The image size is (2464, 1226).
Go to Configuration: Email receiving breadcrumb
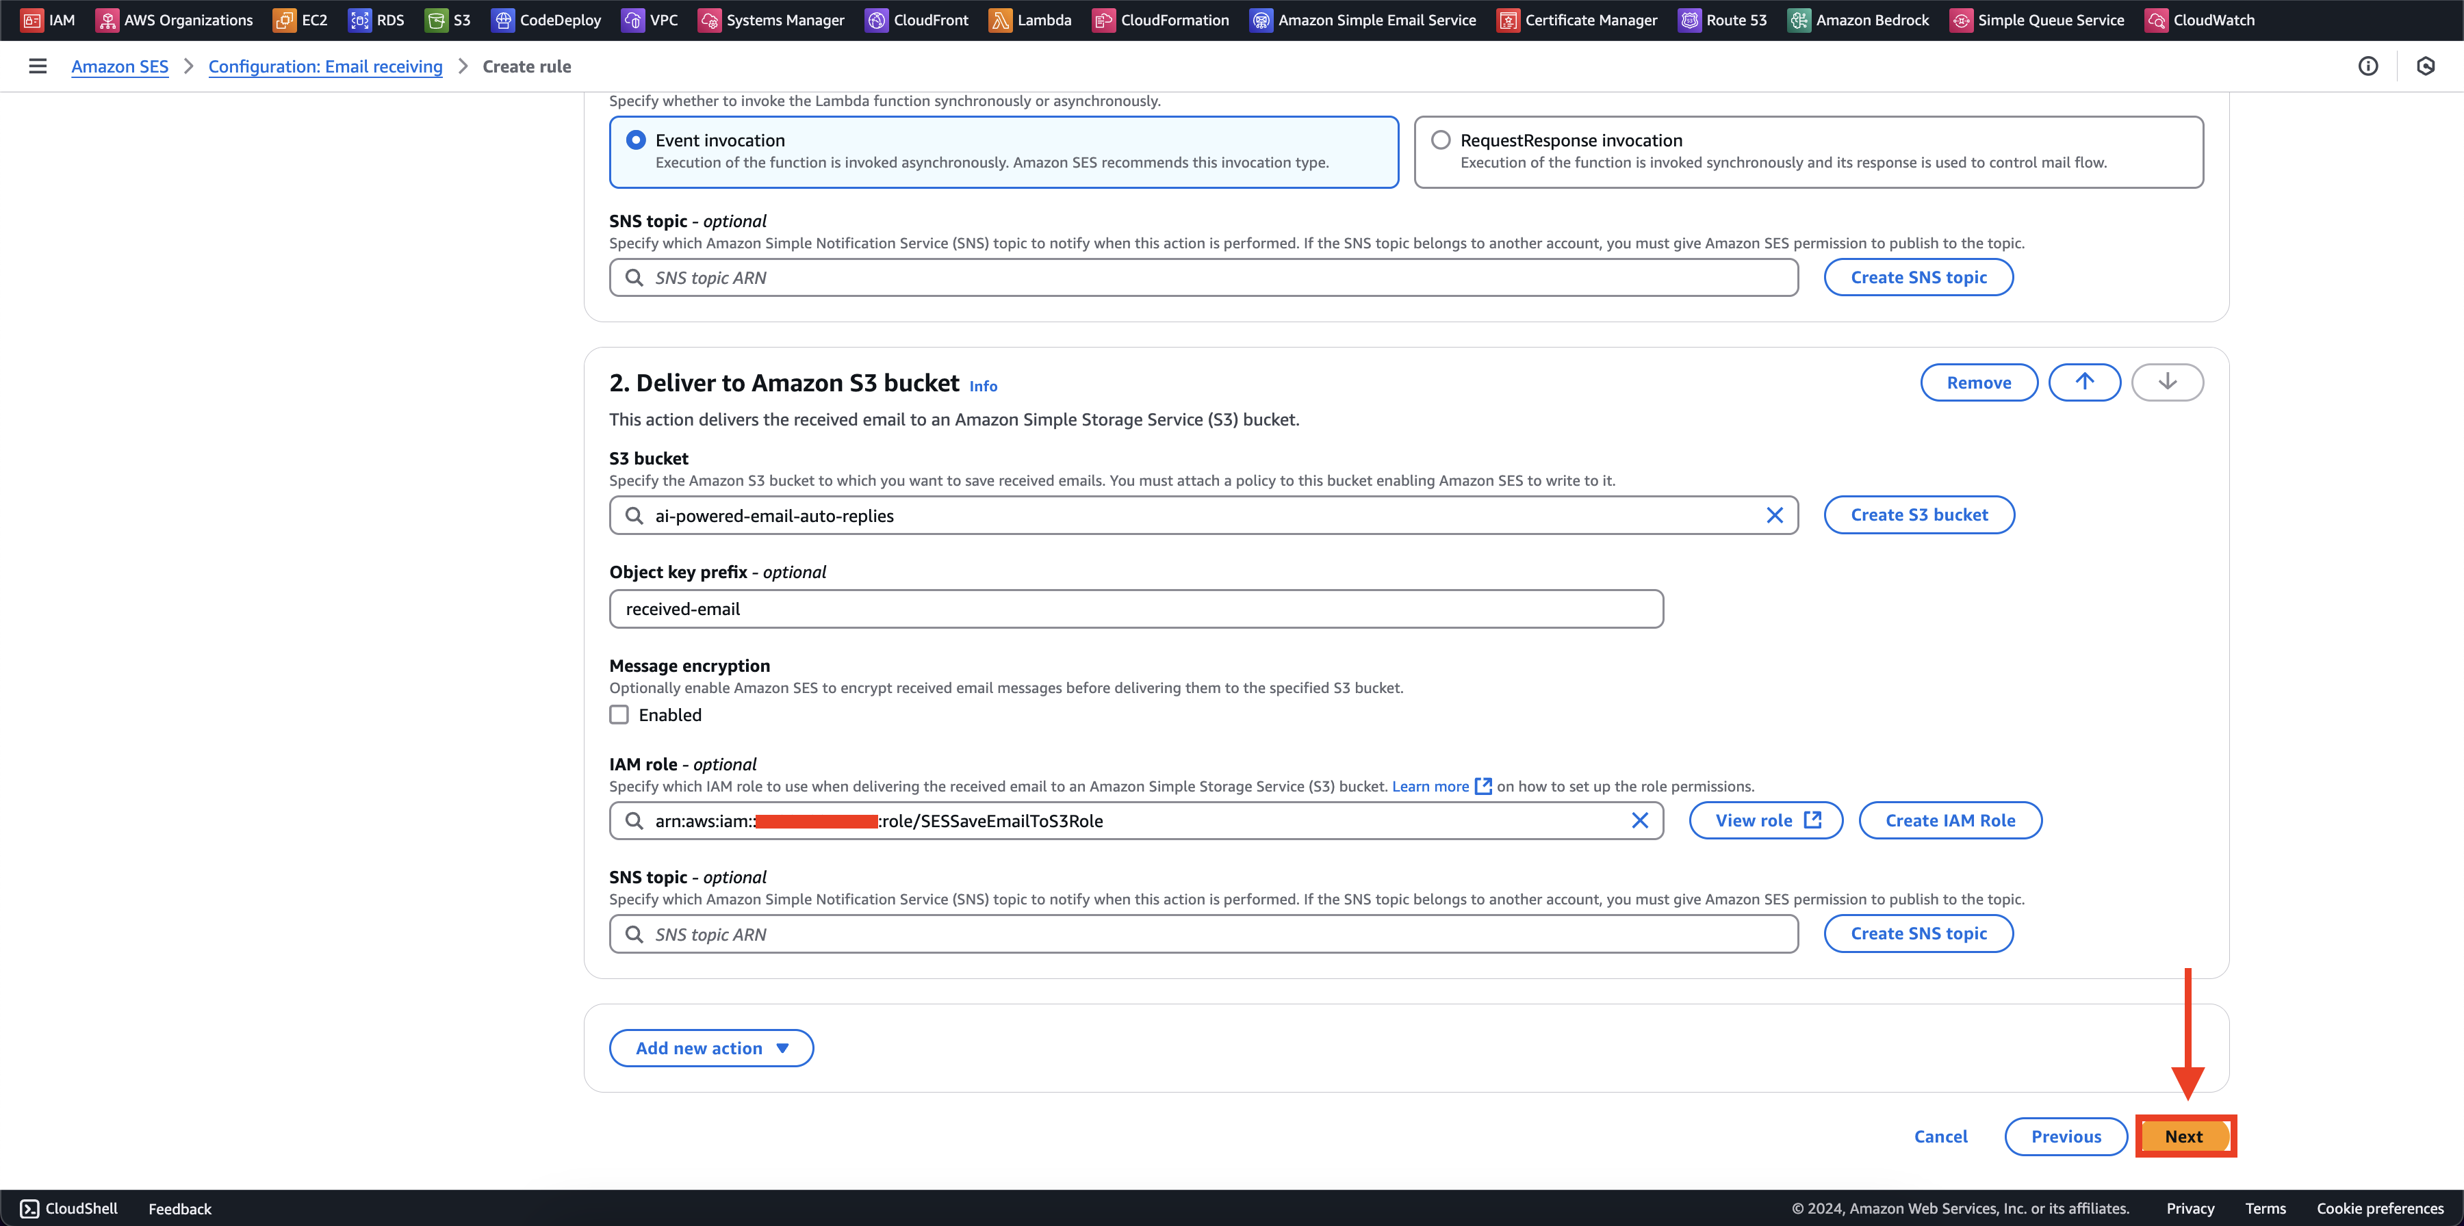(x=325, y=66)
